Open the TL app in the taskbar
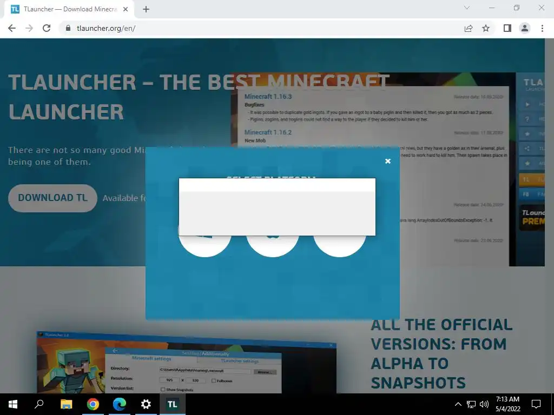The height and width of the screenshot is (415, 554). 173,404
